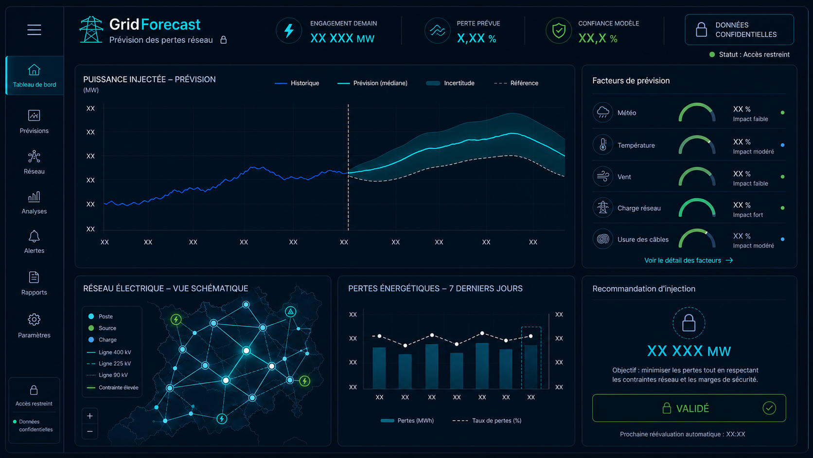Click the dashed current-time marker on forecast chart
813x458 pixels.
tap(348, 167)
